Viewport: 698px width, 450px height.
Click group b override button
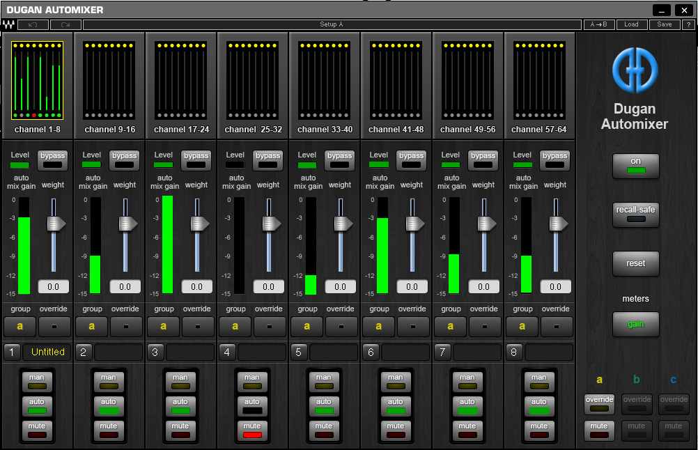[637, 403]
